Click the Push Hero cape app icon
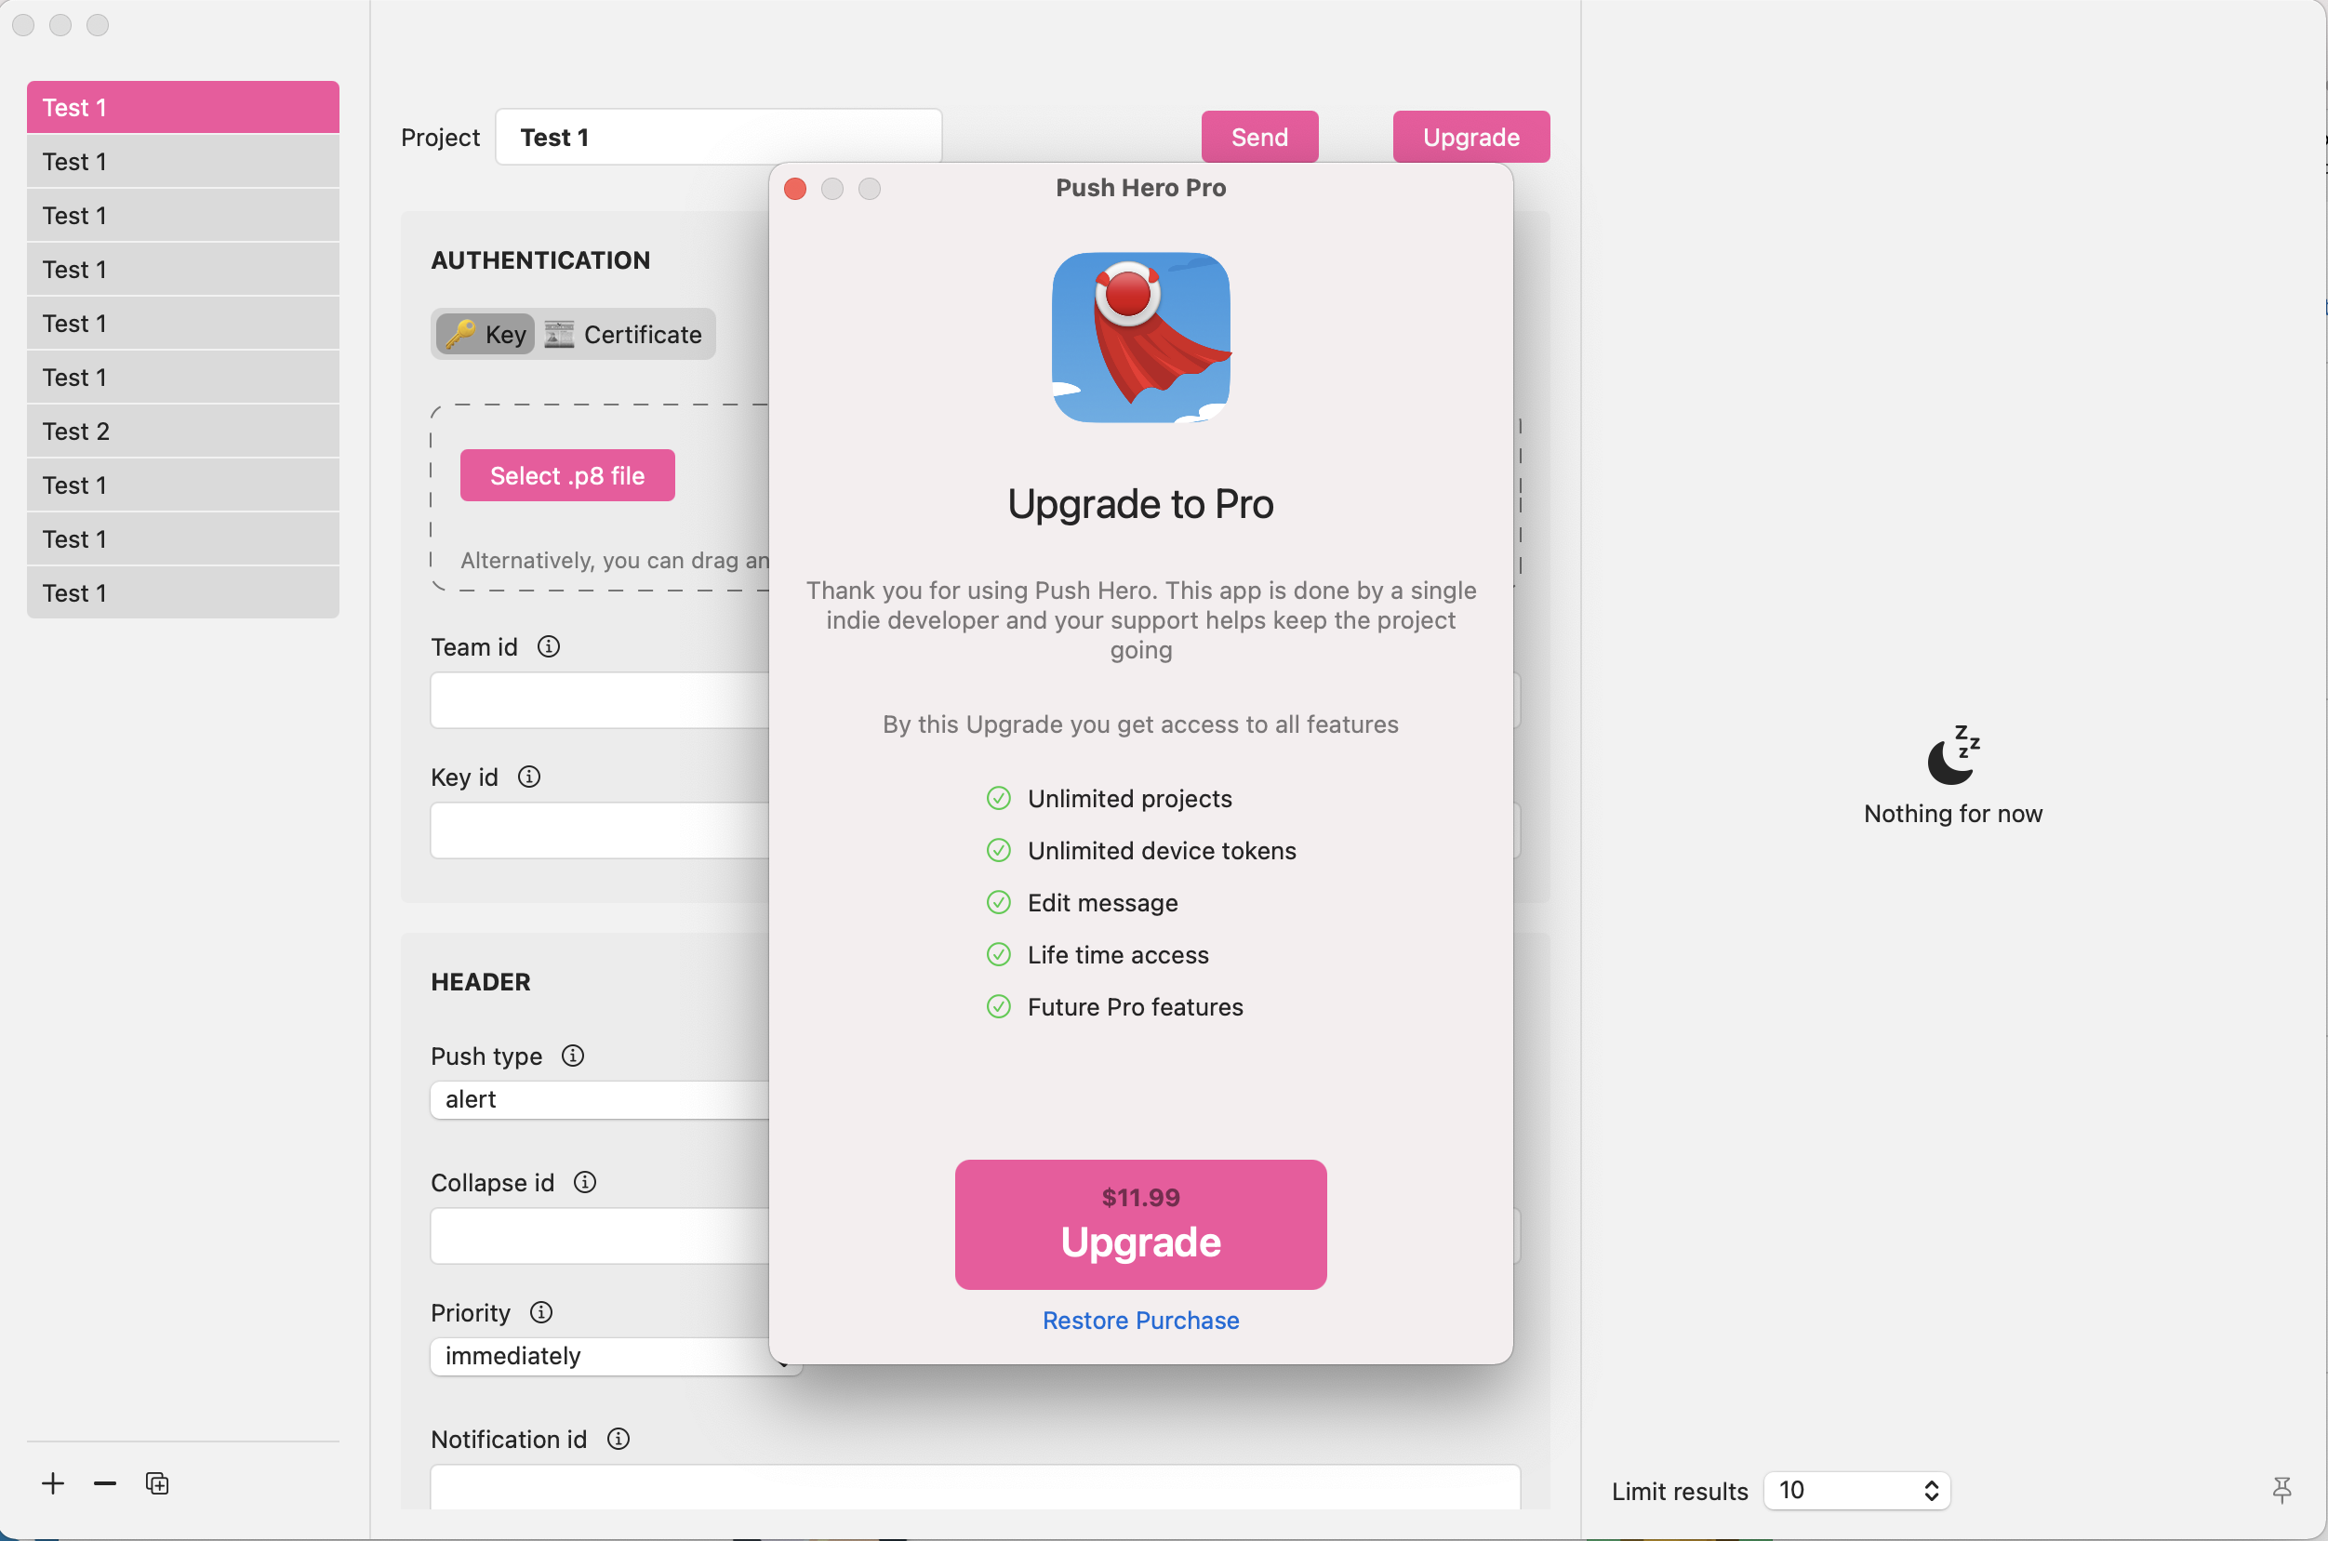Viewport: 2328px width, 1541px height. pyautogui.click(x=1141, y=337)
